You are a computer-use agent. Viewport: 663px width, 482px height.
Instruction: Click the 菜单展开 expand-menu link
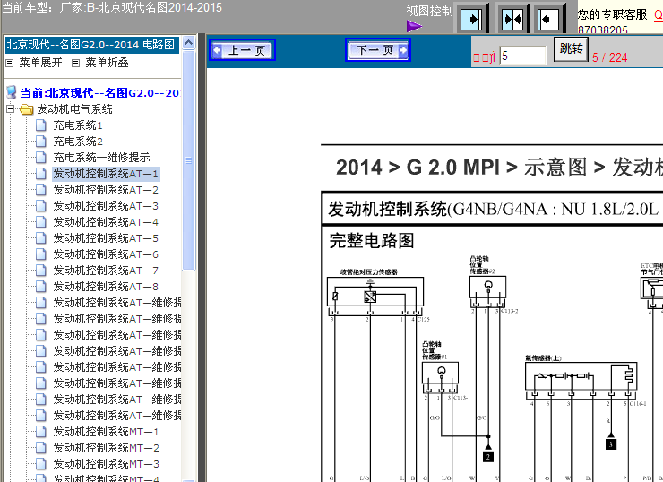[x=40, y=63]
